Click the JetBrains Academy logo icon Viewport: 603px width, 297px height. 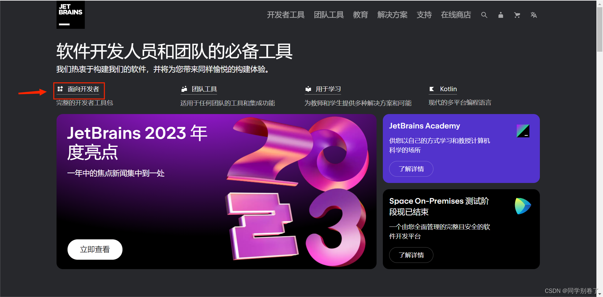click(523, 131)
